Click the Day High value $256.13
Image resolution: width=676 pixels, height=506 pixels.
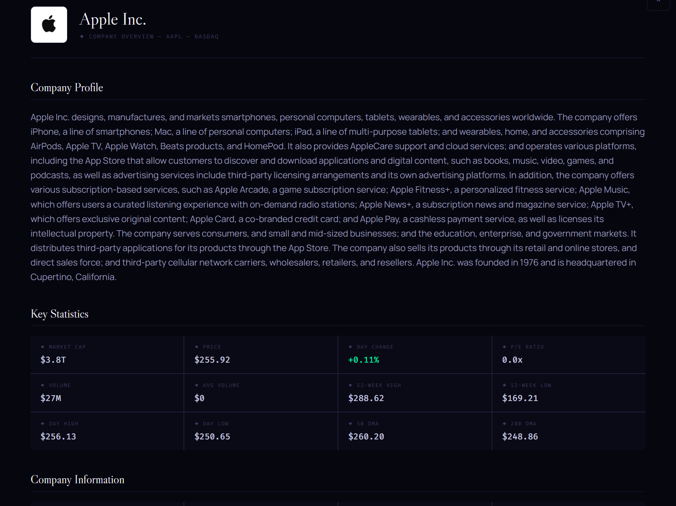pos(58,437)
